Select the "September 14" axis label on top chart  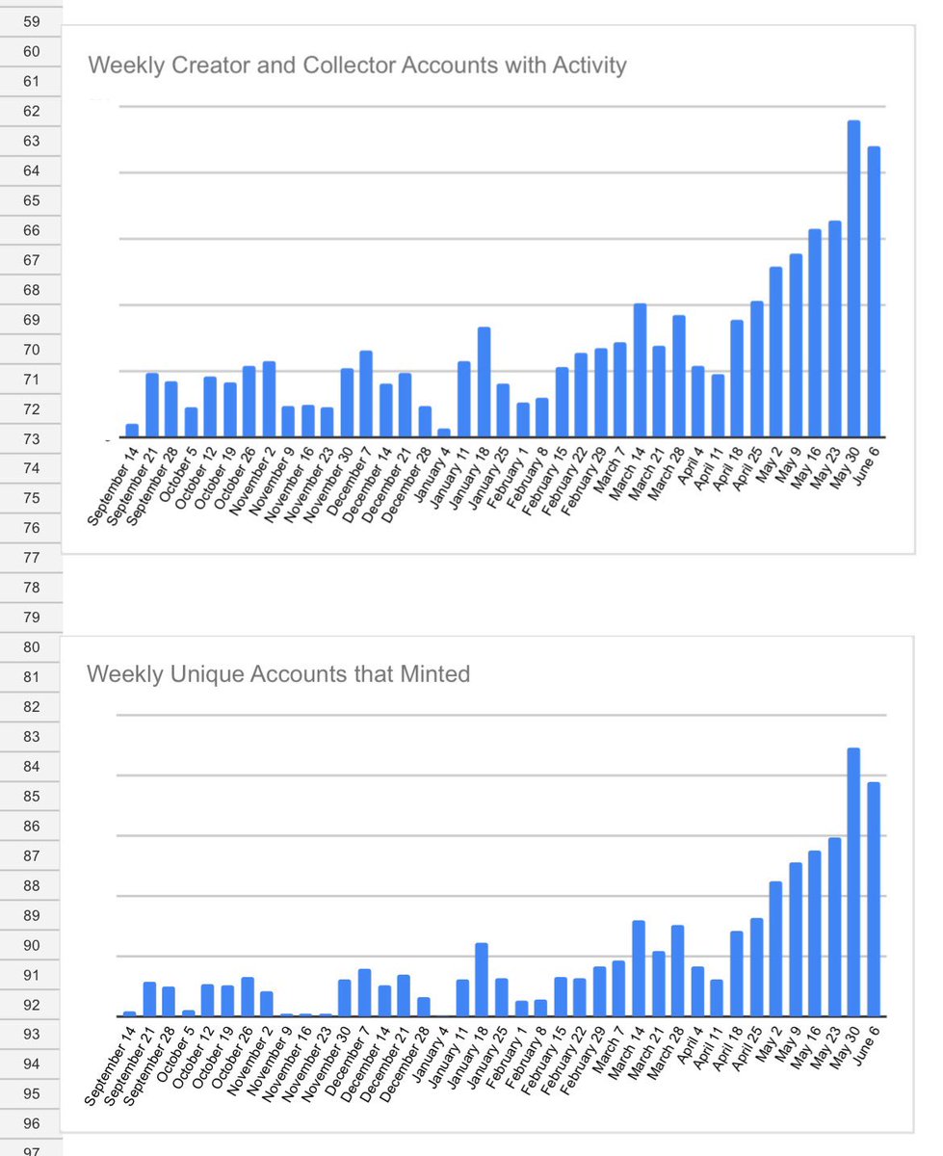tap(113, 486)
